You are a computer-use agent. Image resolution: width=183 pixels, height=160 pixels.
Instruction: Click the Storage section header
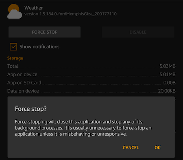tap(15, 58)
